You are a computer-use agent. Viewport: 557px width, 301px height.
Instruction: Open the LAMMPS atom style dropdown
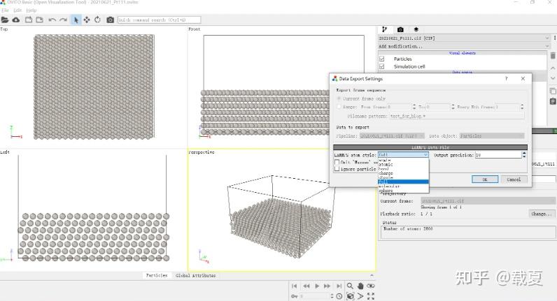(x=403, y=154)
